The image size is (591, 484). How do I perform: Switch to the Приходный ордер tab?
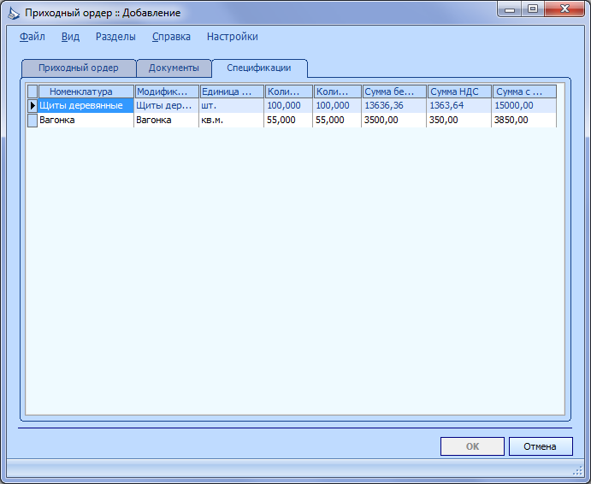click(x=79, y=68)
